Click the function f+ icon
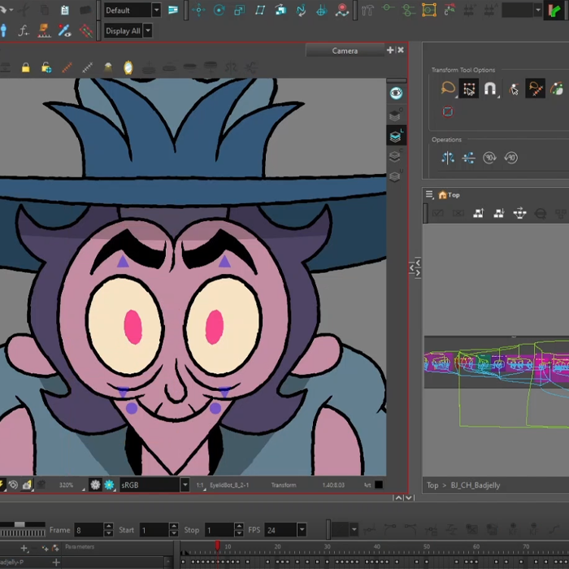The height and width of the screenshot is (569, 569). tap(24, 31)
